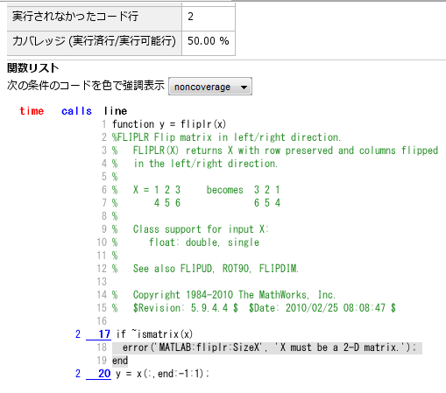Click calls count '2' beside line 17
The width and height of the screenshot is (446, 393).
coord(78,334)
